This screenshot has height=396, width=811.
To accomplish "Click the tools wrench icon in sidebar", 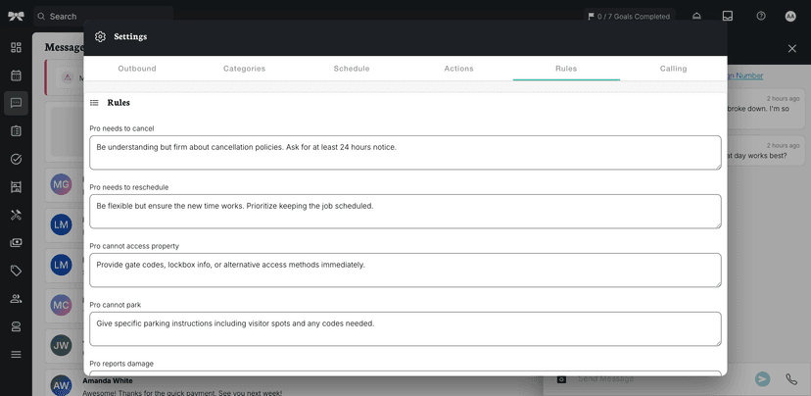I will [16, 215].
